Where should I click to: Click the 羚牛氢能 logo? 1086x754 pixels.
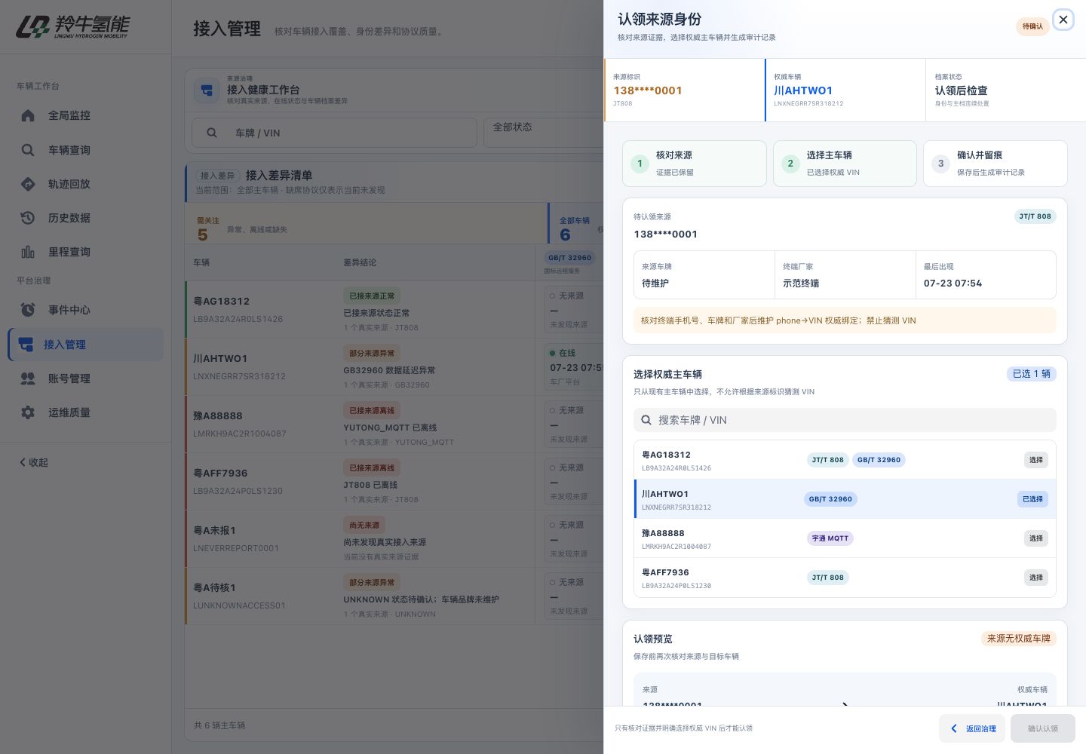pyautogui.click(x=72, y=27)
